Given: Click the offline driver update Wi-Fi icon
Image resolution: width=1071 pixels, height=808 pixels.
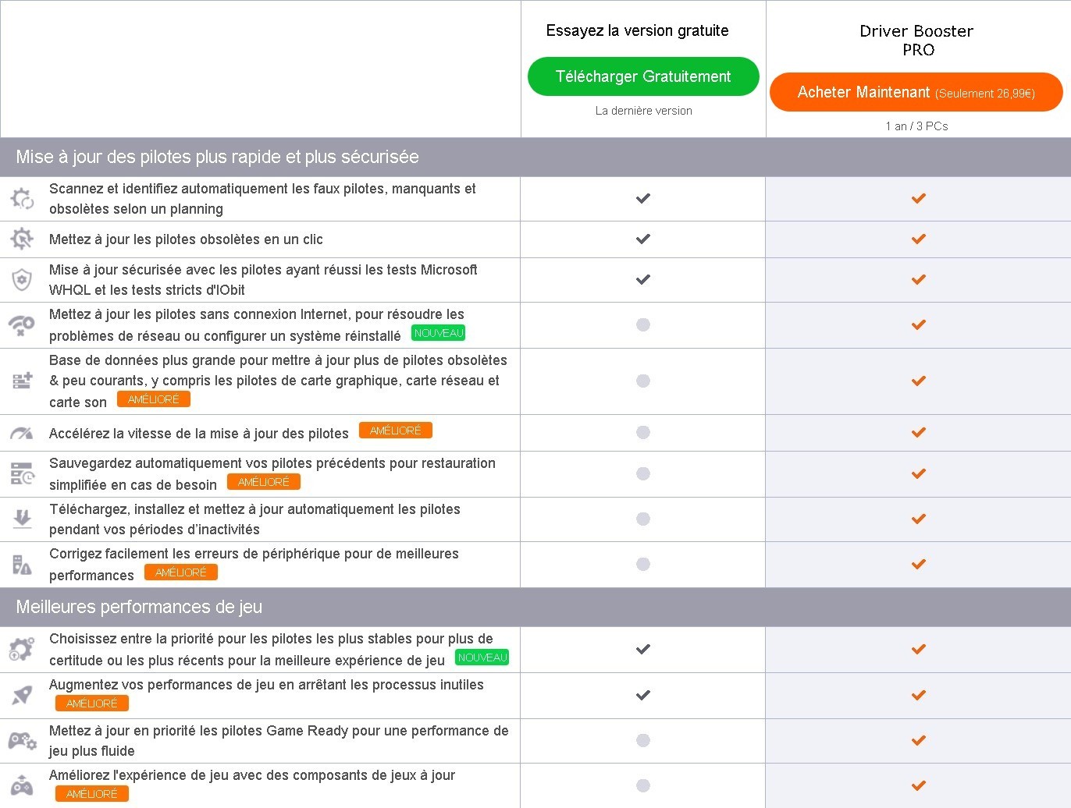Looking at the screenshot, I should [22, 325].
